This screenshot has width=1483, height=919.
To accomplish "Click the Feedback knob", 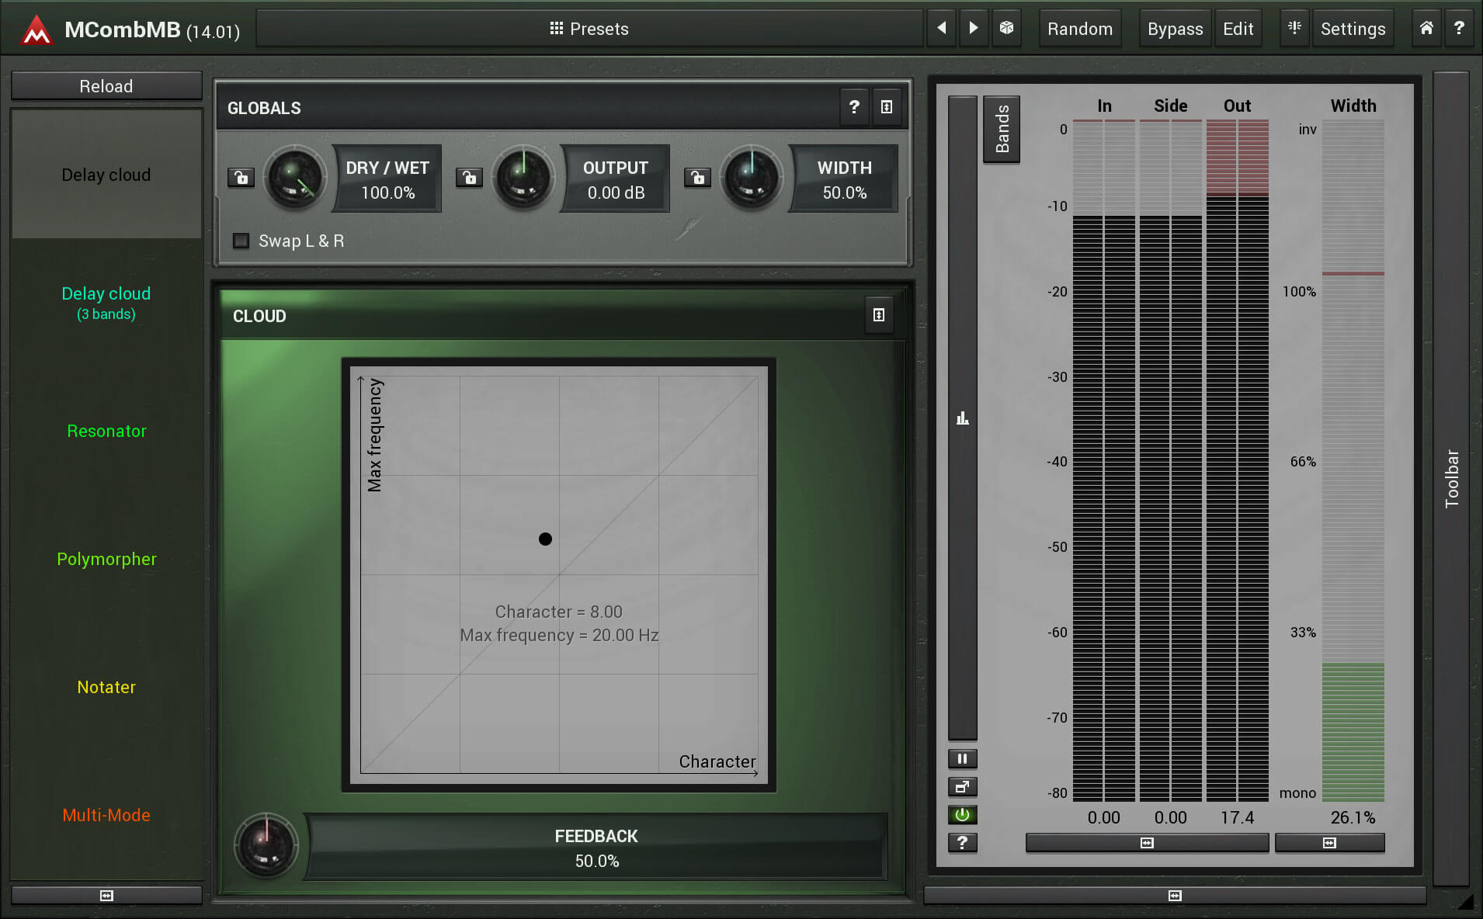I will pos(266,845).
